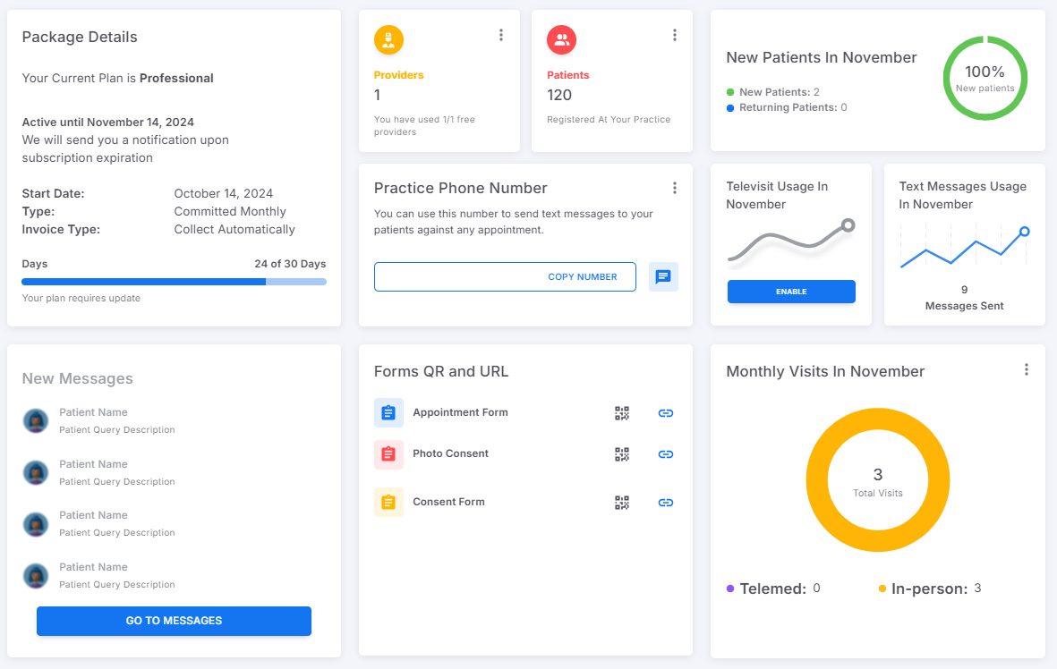Screen dimensions: 1057x669
Task: Show QR code for Appointment Form
Action: click(x=621, y=413)
